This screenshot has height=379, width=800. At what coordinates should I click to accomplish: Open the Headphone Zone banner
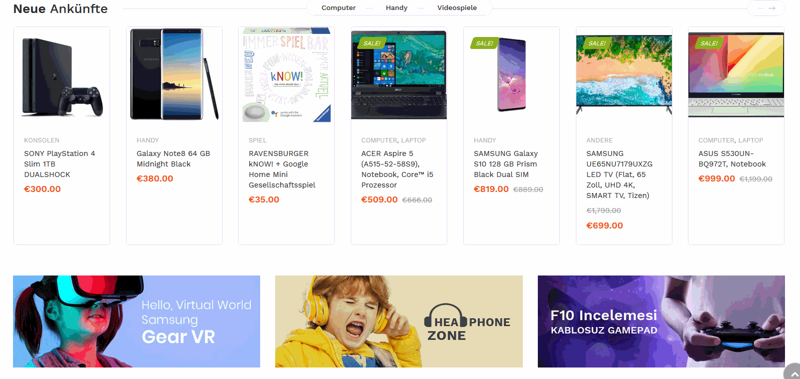coord(399,321)
